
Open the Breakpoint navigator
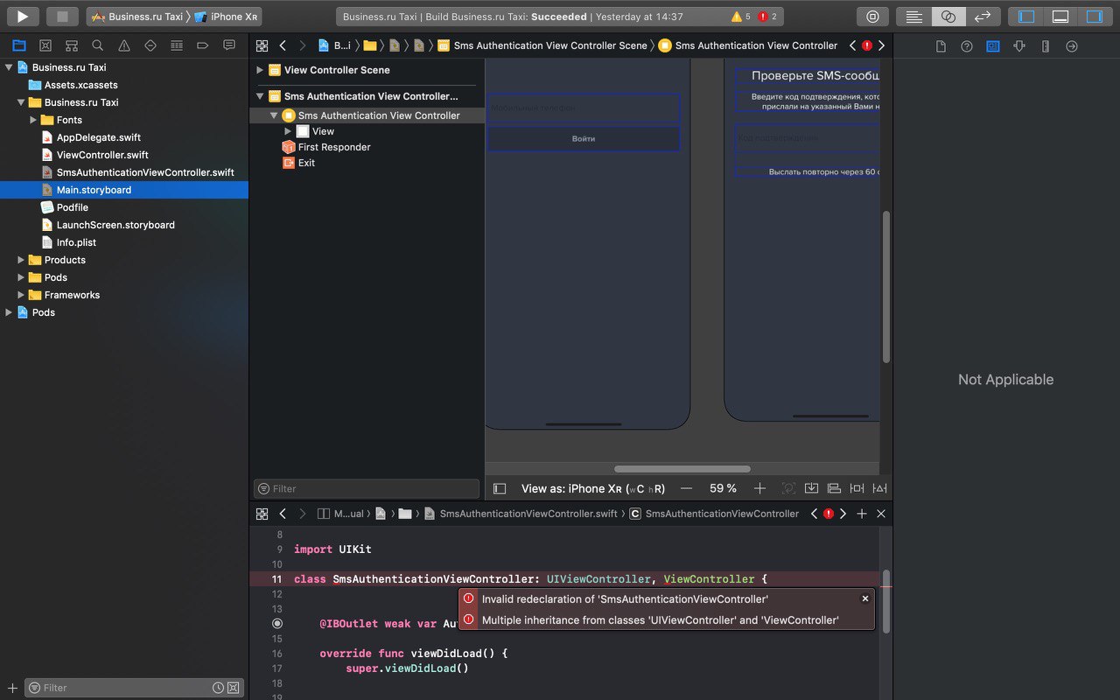pyautogui.click(x=203, y=45)
